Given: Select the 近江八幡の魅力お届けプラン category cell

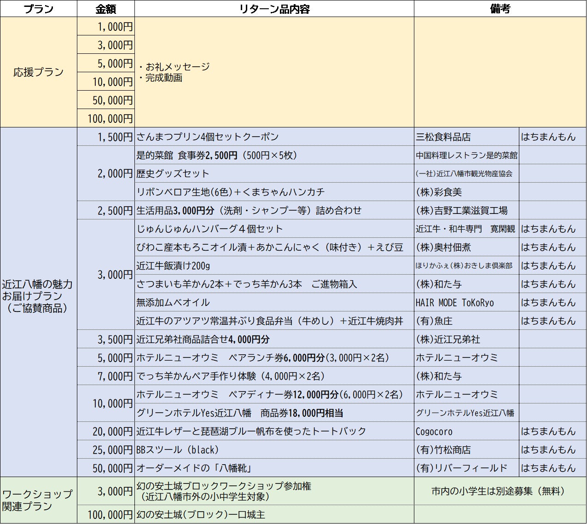Looking at the screenshot, I should click(x=38, y=296).
